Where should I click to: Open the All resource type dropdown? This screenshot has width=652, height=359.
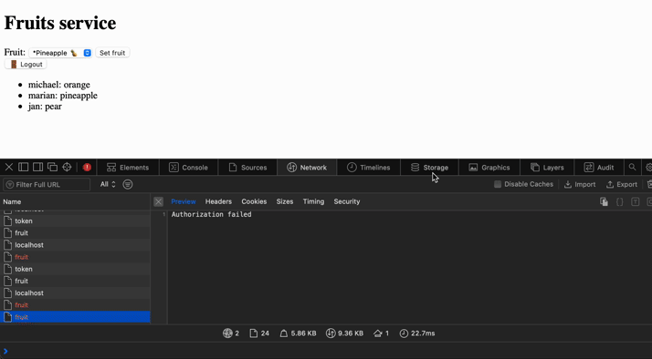108,184
